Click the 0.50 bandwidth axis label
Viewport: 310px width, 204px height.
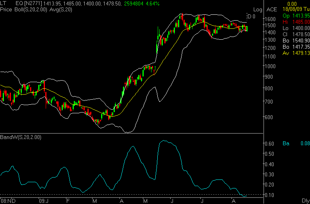tap(269, 154)
